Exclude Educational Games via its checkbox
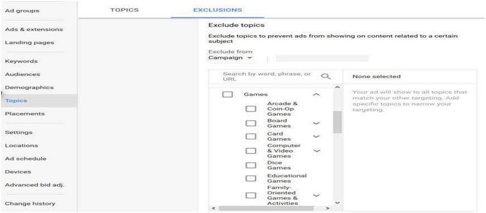486x213 pixels. click(x=251, y=178)
